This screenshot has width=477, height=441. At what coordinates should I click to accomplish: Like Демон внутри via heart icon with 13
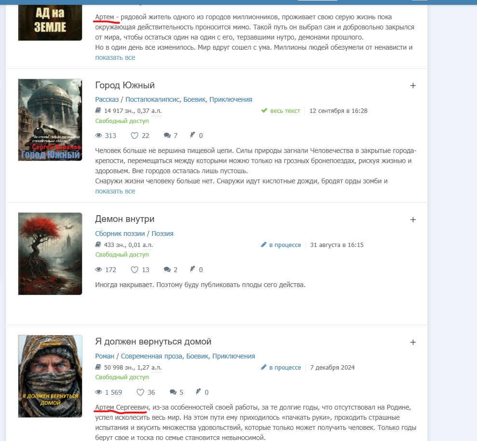pyautogui.click(x=135, y=269)
